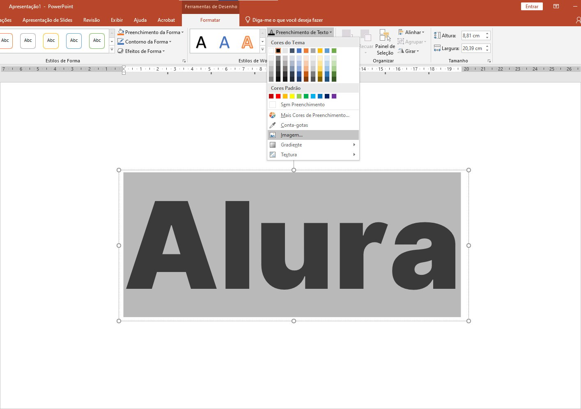Screen dimensions: 581x409
Task: Select the red-outlined Abc shape style
Action: (5, 41)
